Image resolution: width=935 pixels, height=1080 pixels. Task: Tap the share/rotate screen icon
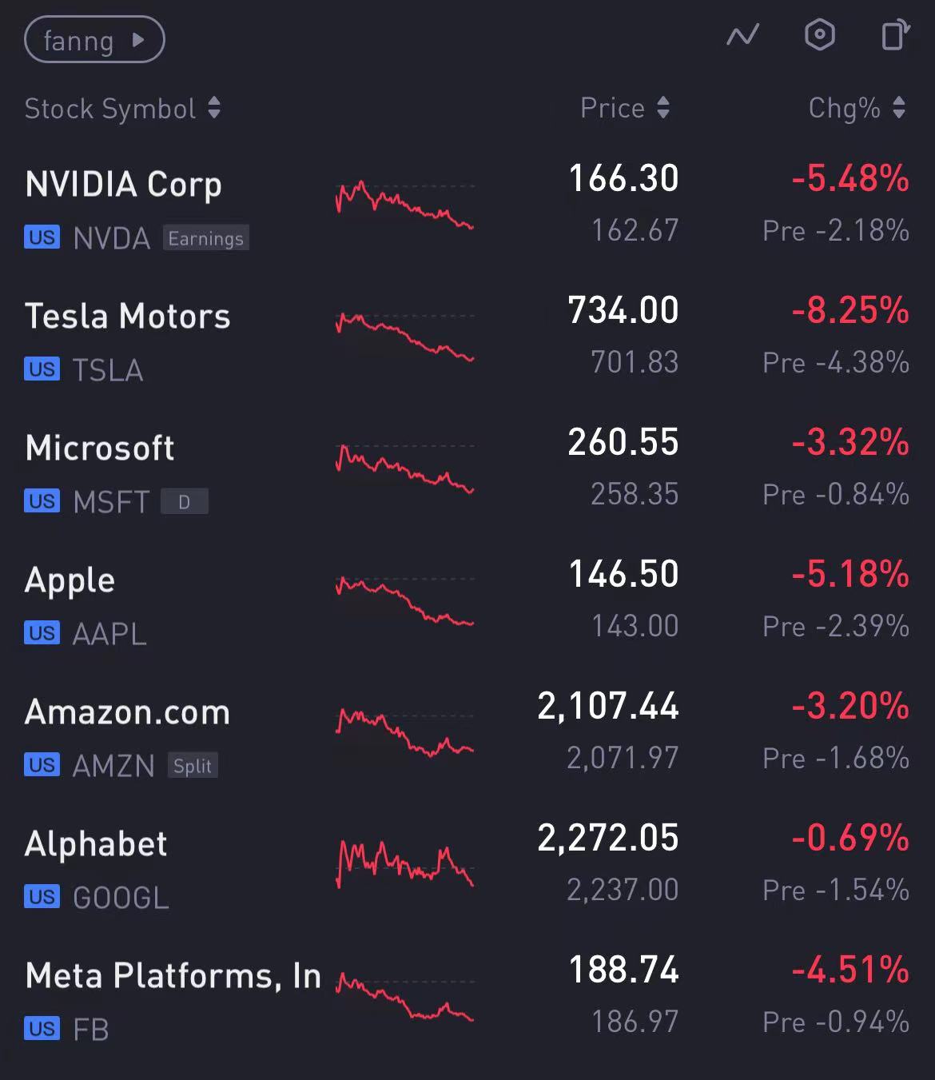tap(895, 35)
